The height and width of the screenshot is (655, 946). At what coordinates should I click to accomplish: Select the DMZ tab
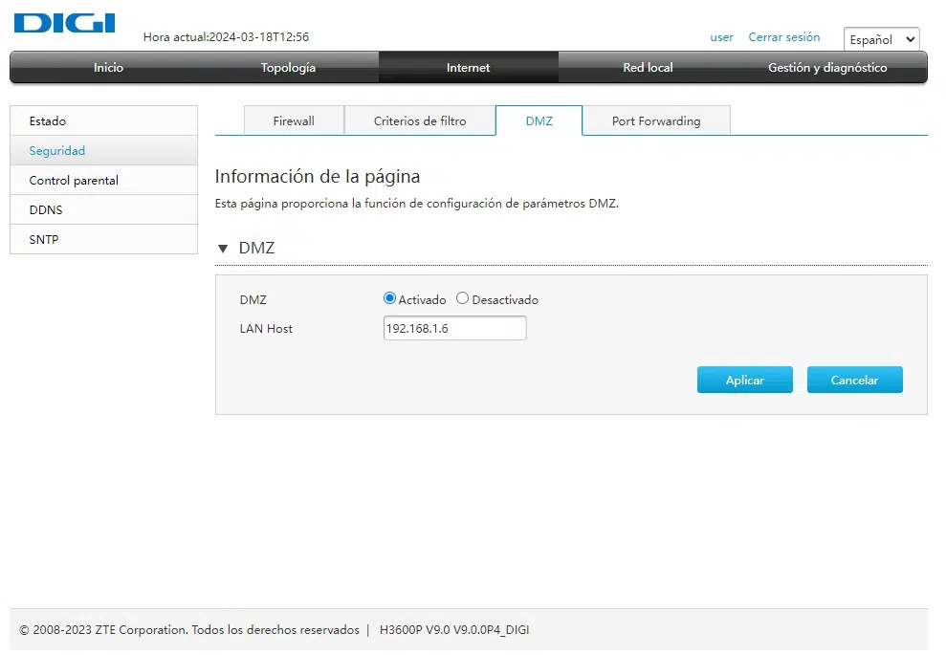coord(539,120)
